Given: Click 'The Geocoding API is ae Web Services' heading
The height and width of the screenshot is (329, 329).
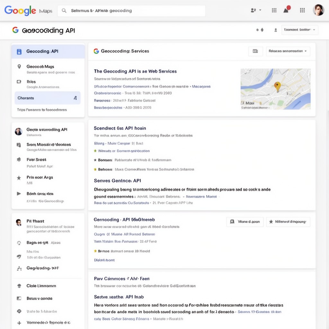Looking at the screenshot, I should point(135,71).
